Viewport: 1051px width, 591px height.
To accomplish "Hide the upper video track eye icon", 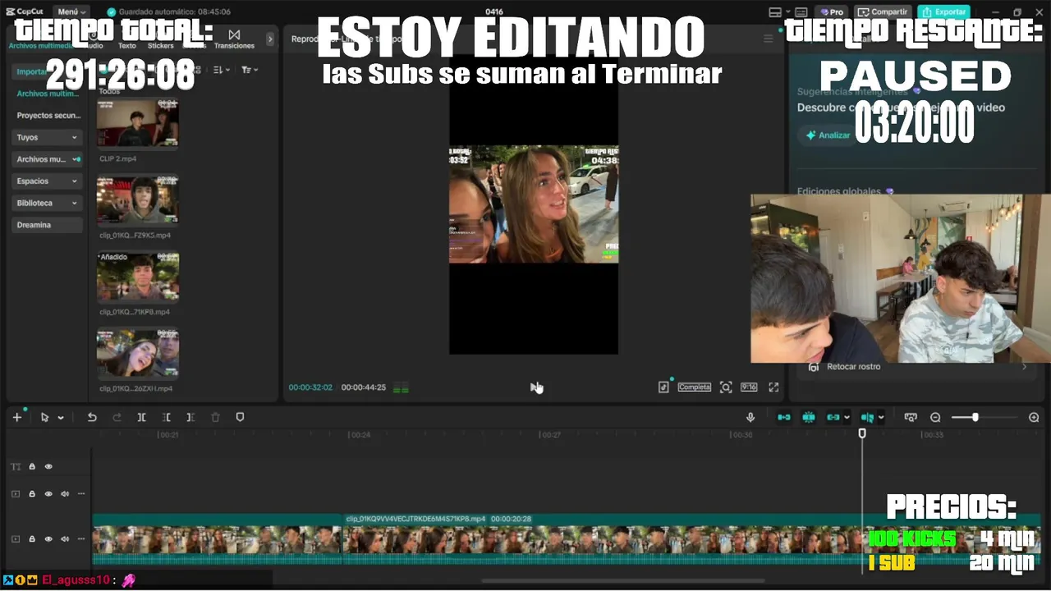I will pos(48,494).
